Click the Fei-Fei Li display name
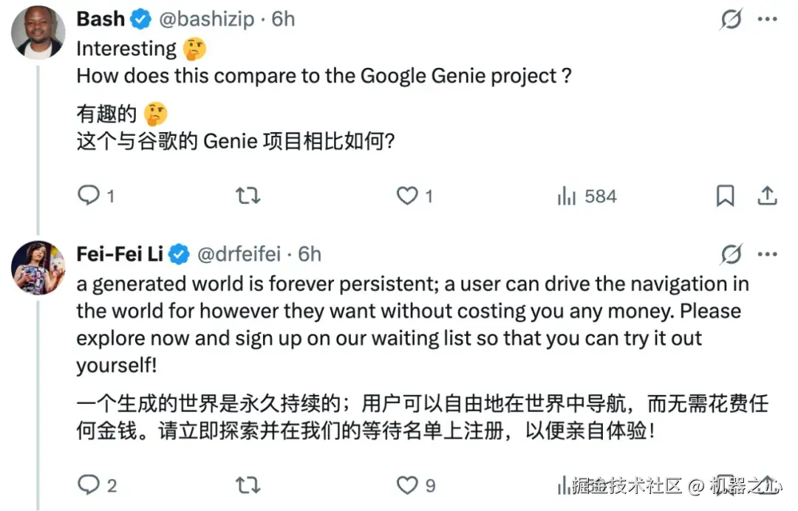Viewport: 798px width, 511px height. [120, 254]
